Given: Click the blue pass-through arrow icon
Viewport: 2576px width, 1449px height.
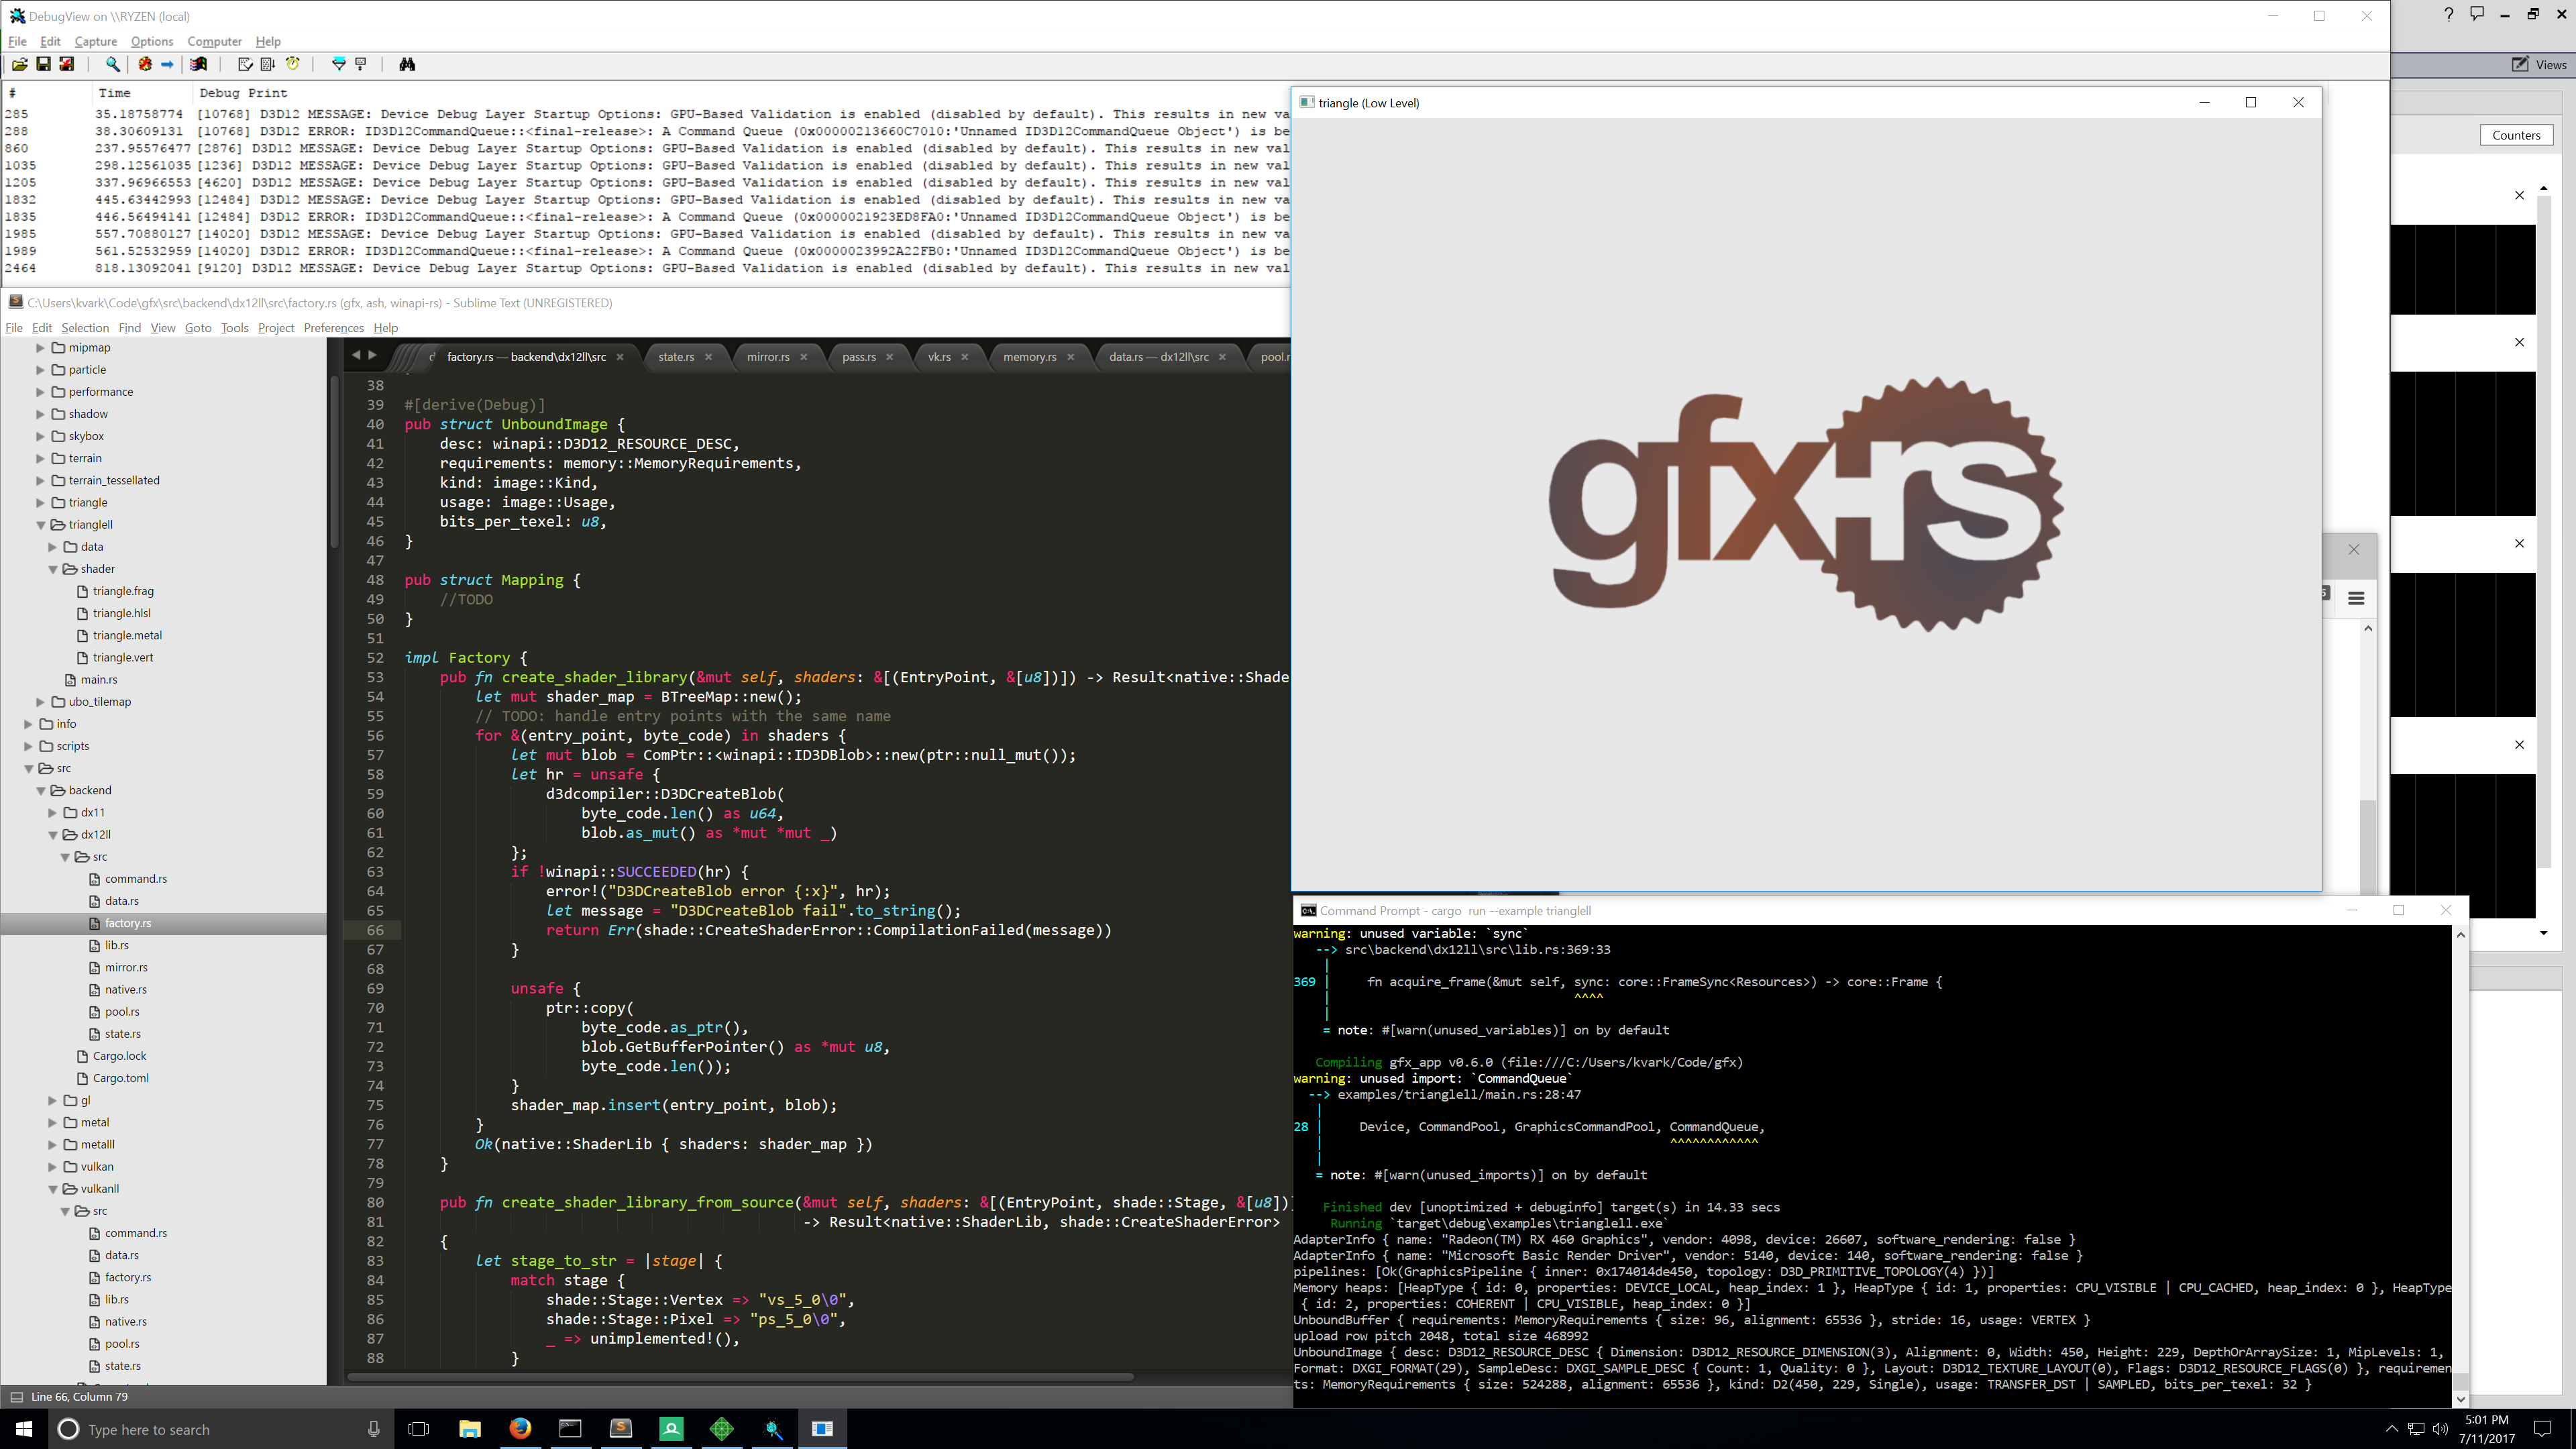Looking at the screenshot, I should [x=168, y=64].
